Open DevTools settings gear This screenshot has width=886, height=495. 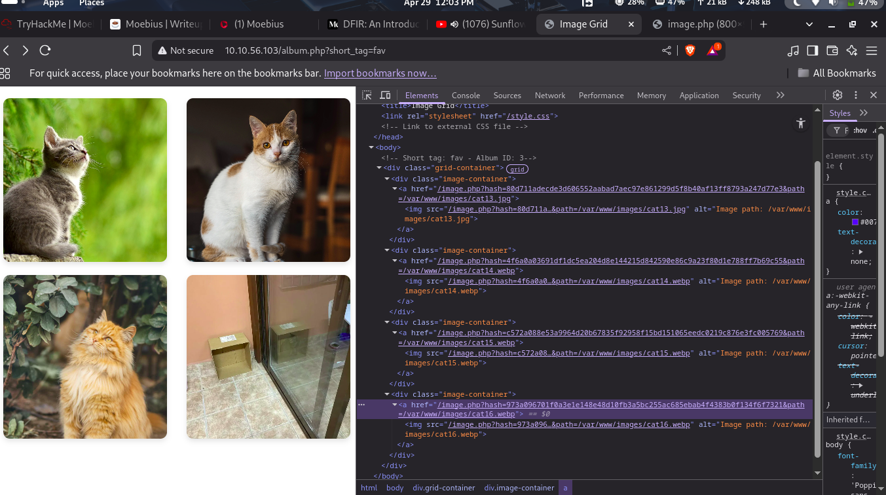(837, 95)
